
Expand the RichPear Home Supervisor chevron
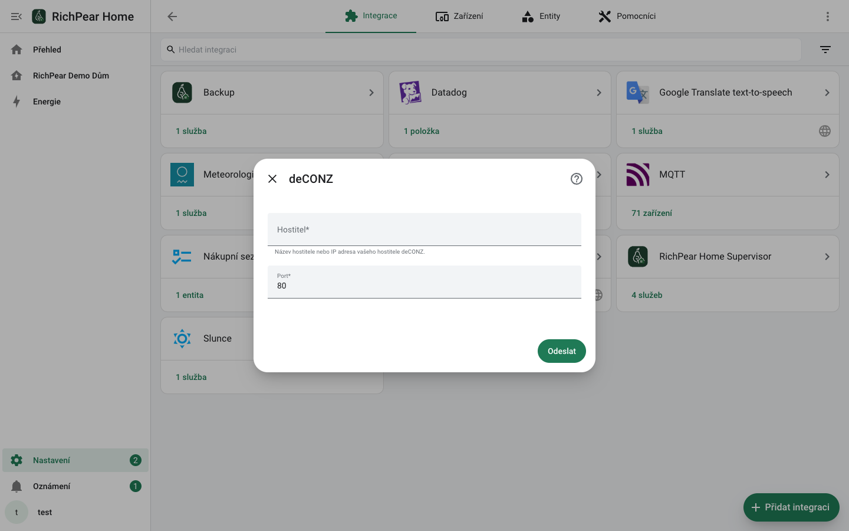point(827,257)
